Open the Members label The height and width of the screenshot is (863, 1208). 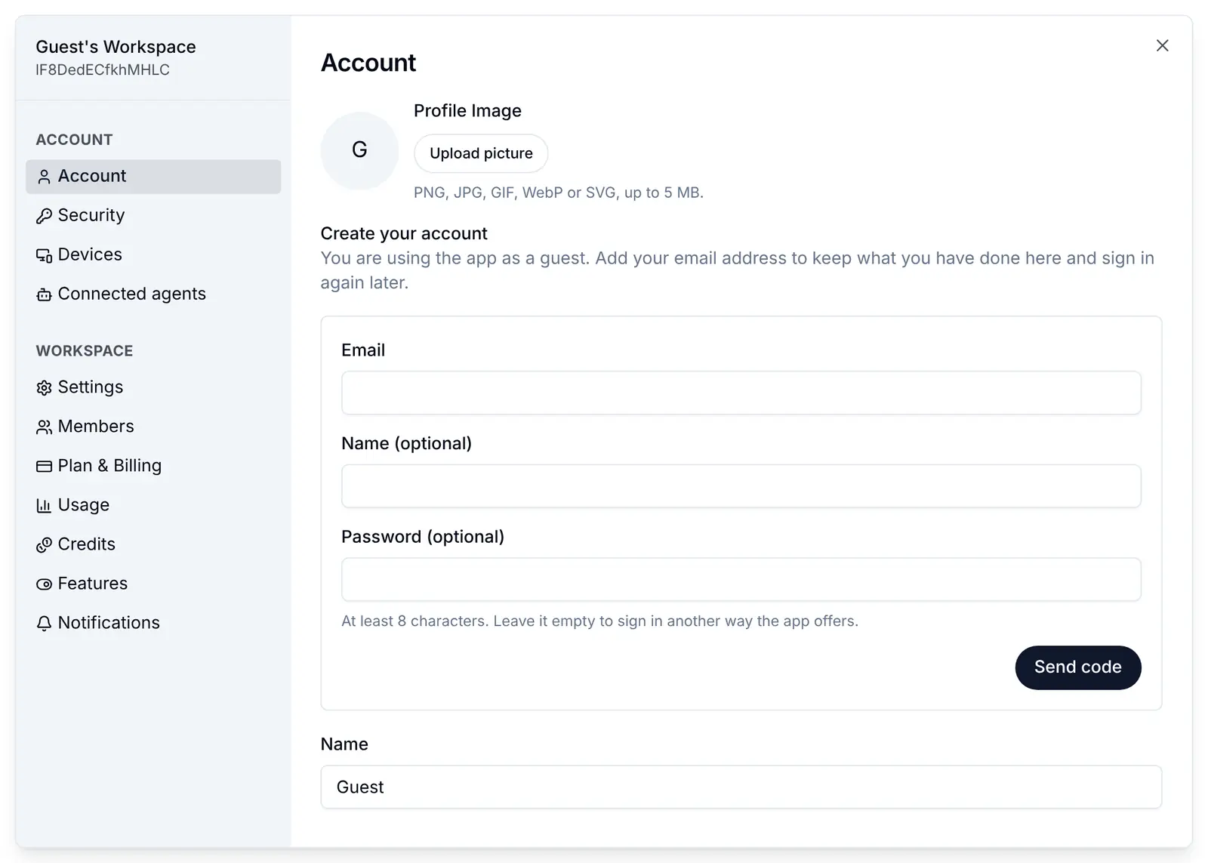coord(96,427)
